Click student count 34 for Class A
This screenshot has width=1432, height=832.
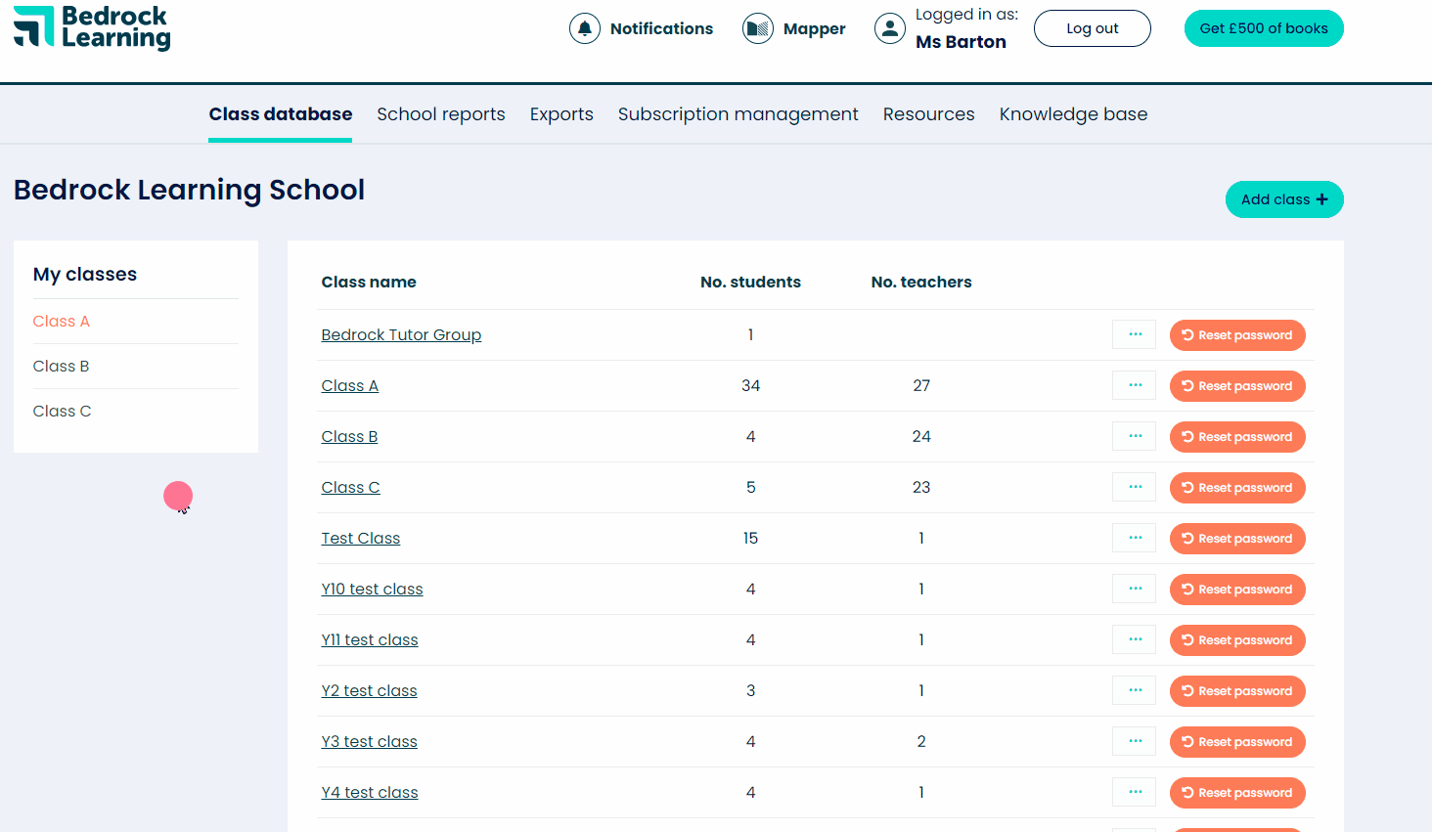(750, 386)
